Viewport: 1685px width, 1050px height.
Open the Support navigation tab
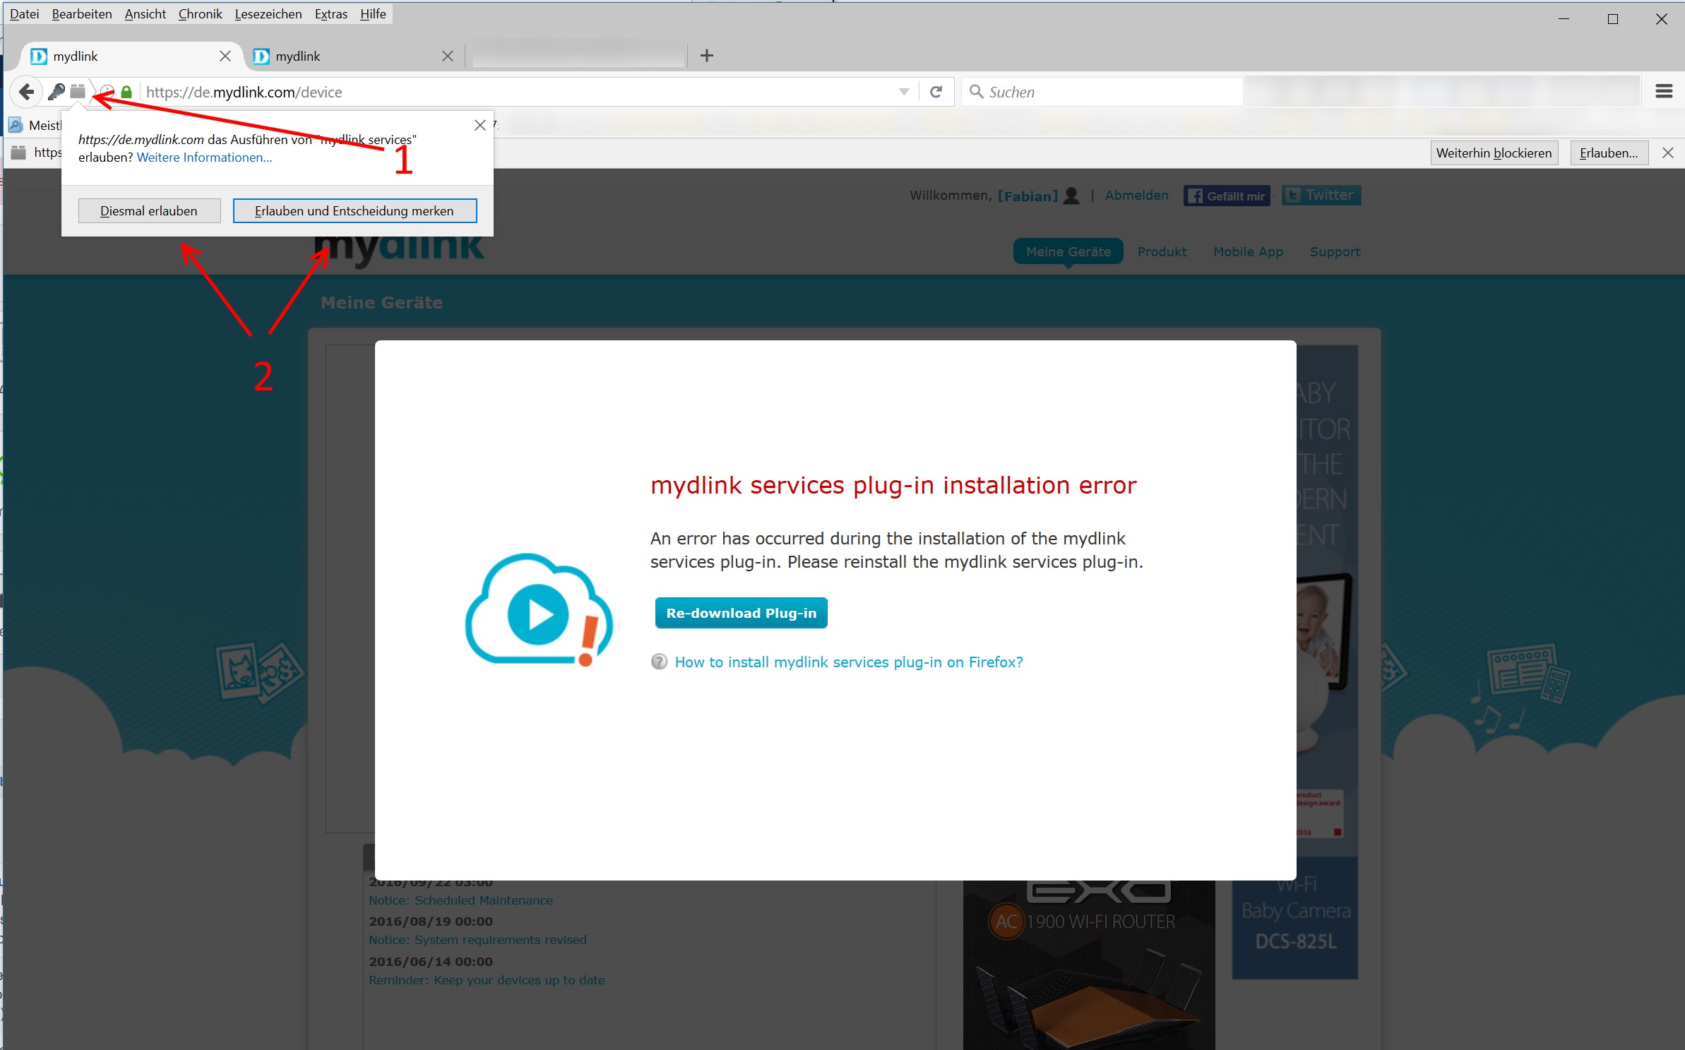(x=1334, y=251)
